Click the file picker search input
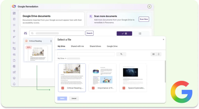 coord(86,54)
